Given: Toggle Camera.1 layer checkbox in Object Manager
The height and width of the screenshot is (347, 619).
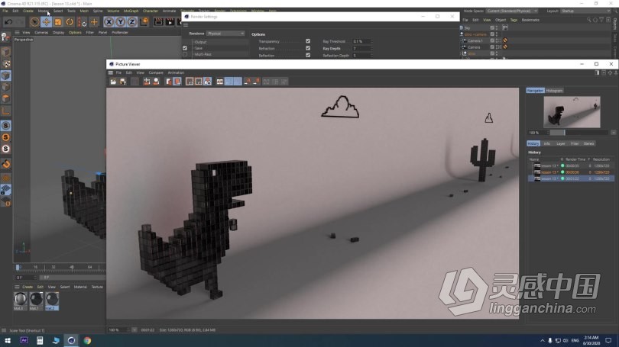Looking at the screenshot, I should click(492, 40).
